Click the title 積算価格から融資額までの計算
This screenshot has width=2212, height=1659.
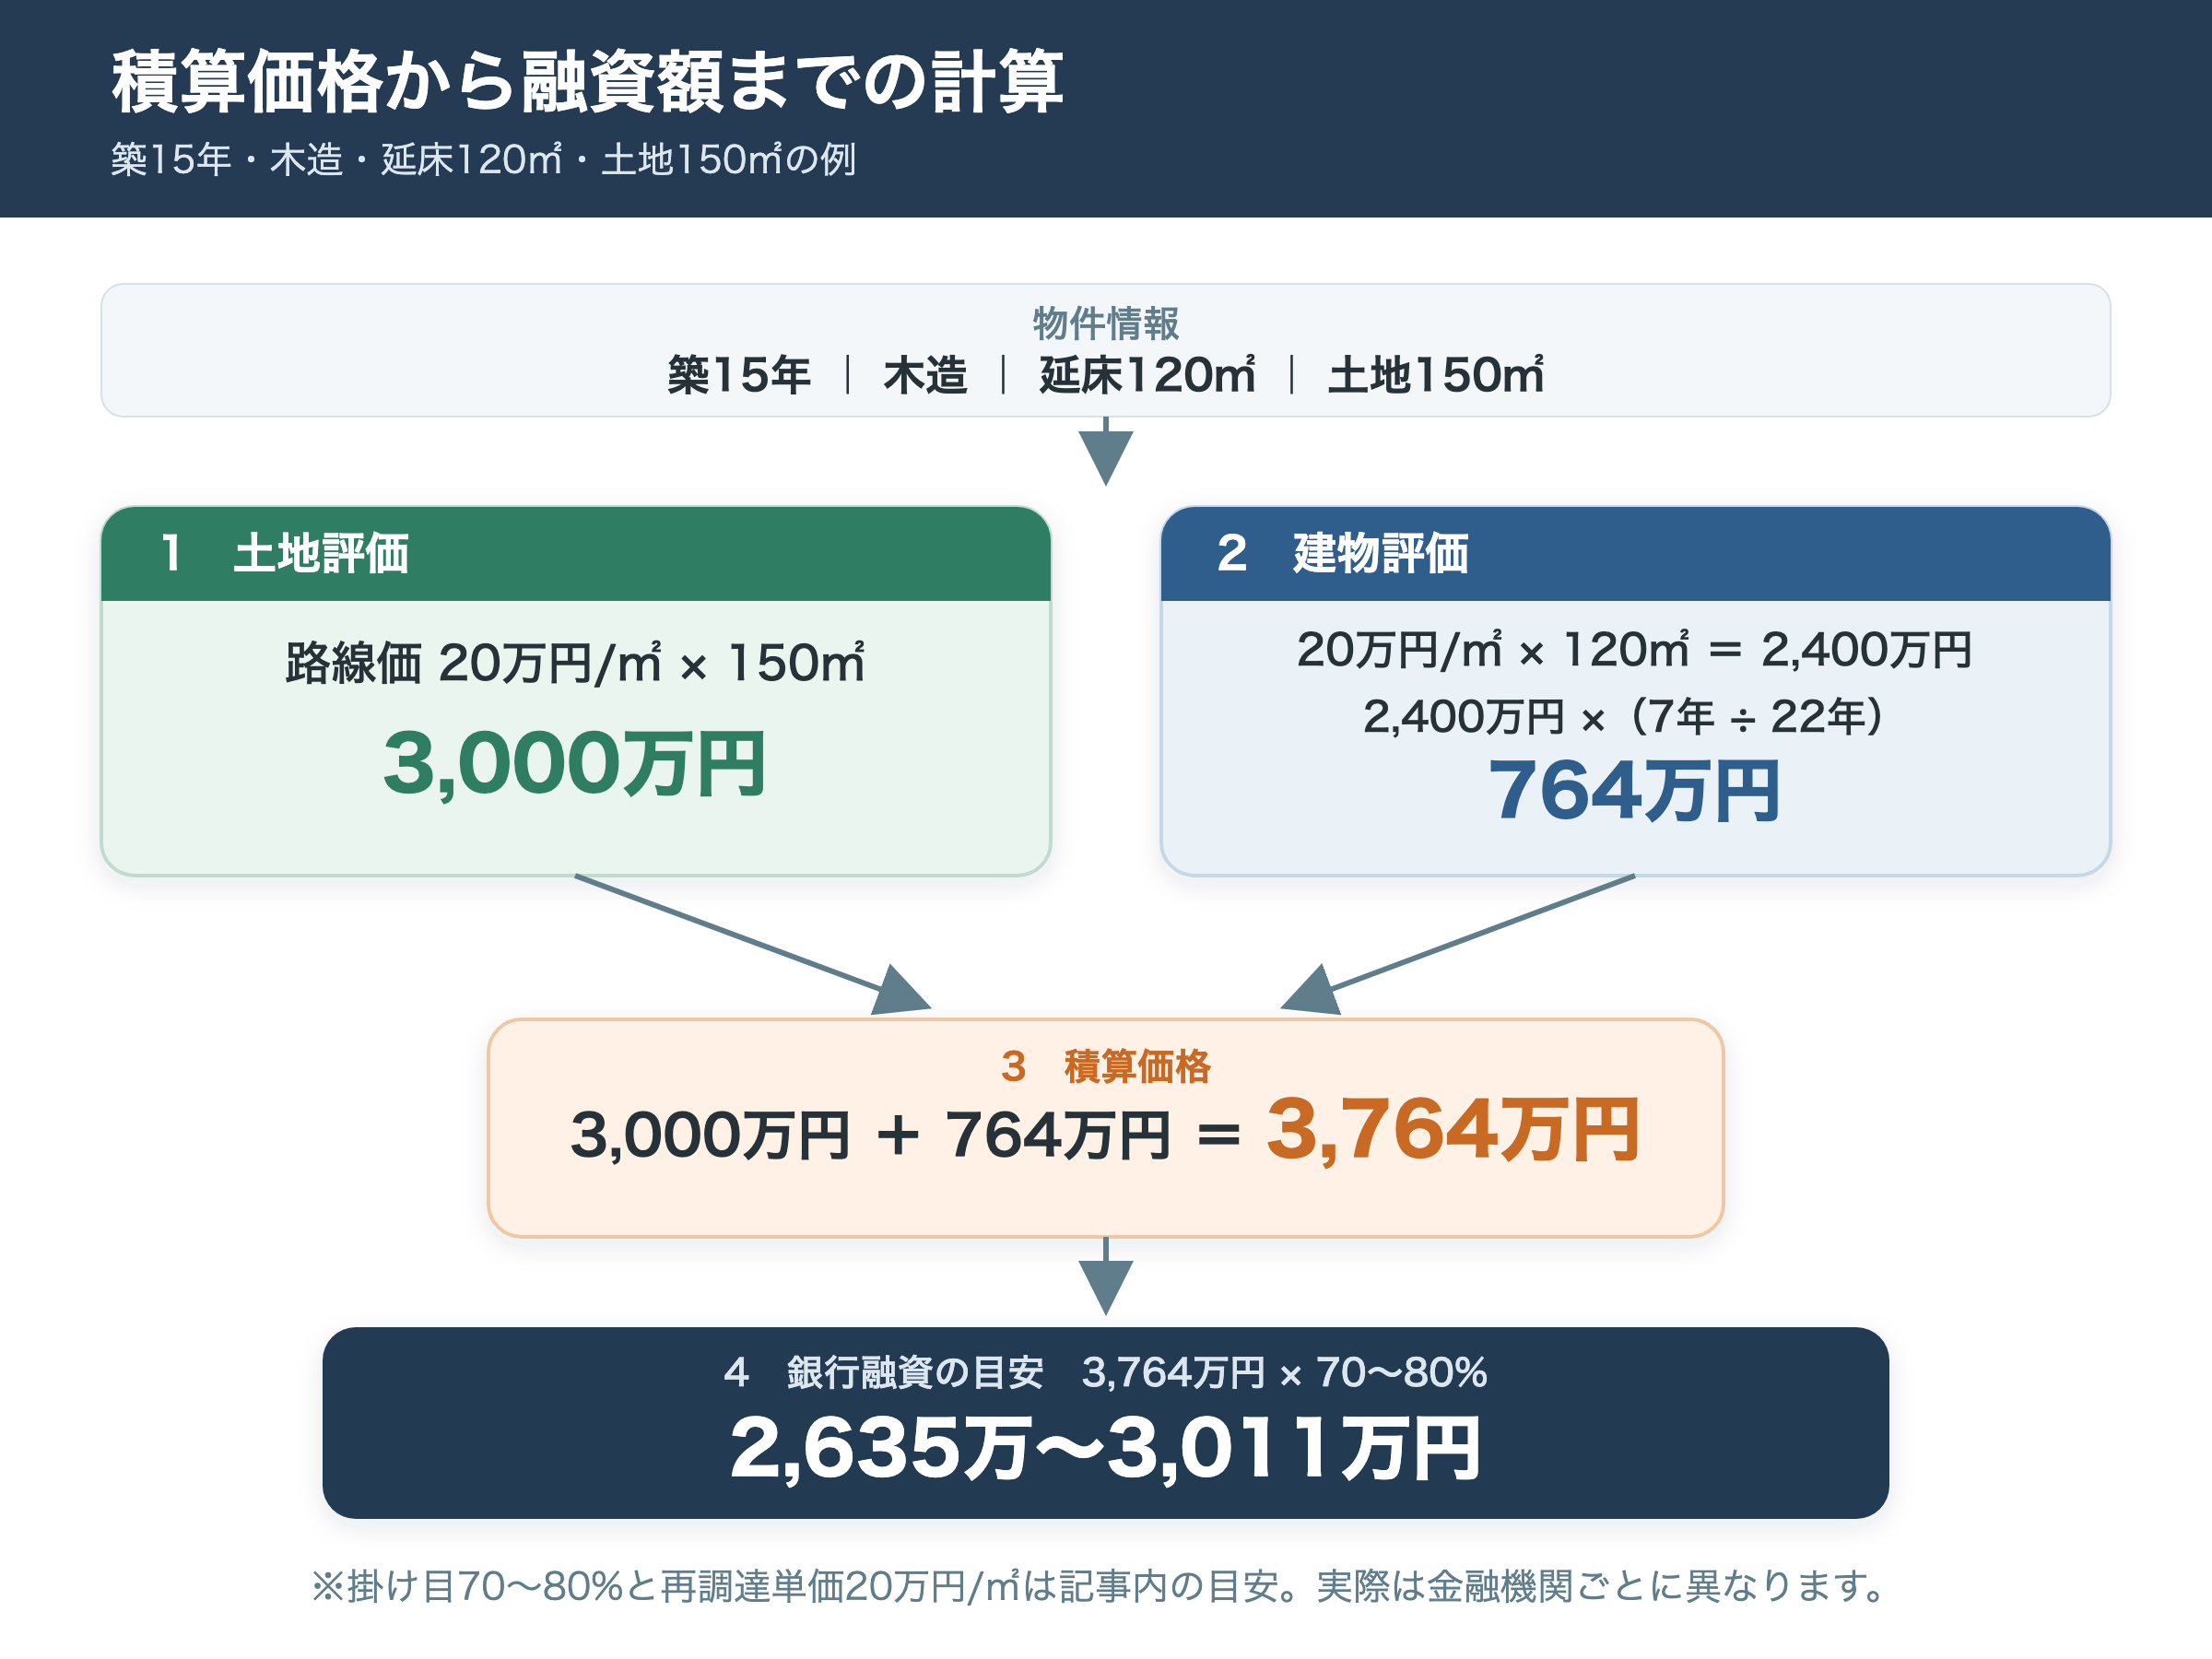point(587,82)
